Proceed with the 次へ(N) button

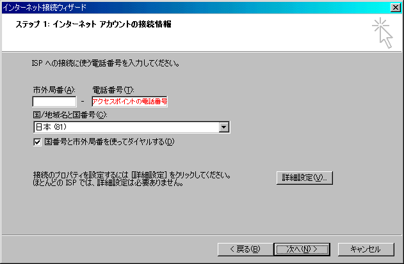[x=302, y=249]
